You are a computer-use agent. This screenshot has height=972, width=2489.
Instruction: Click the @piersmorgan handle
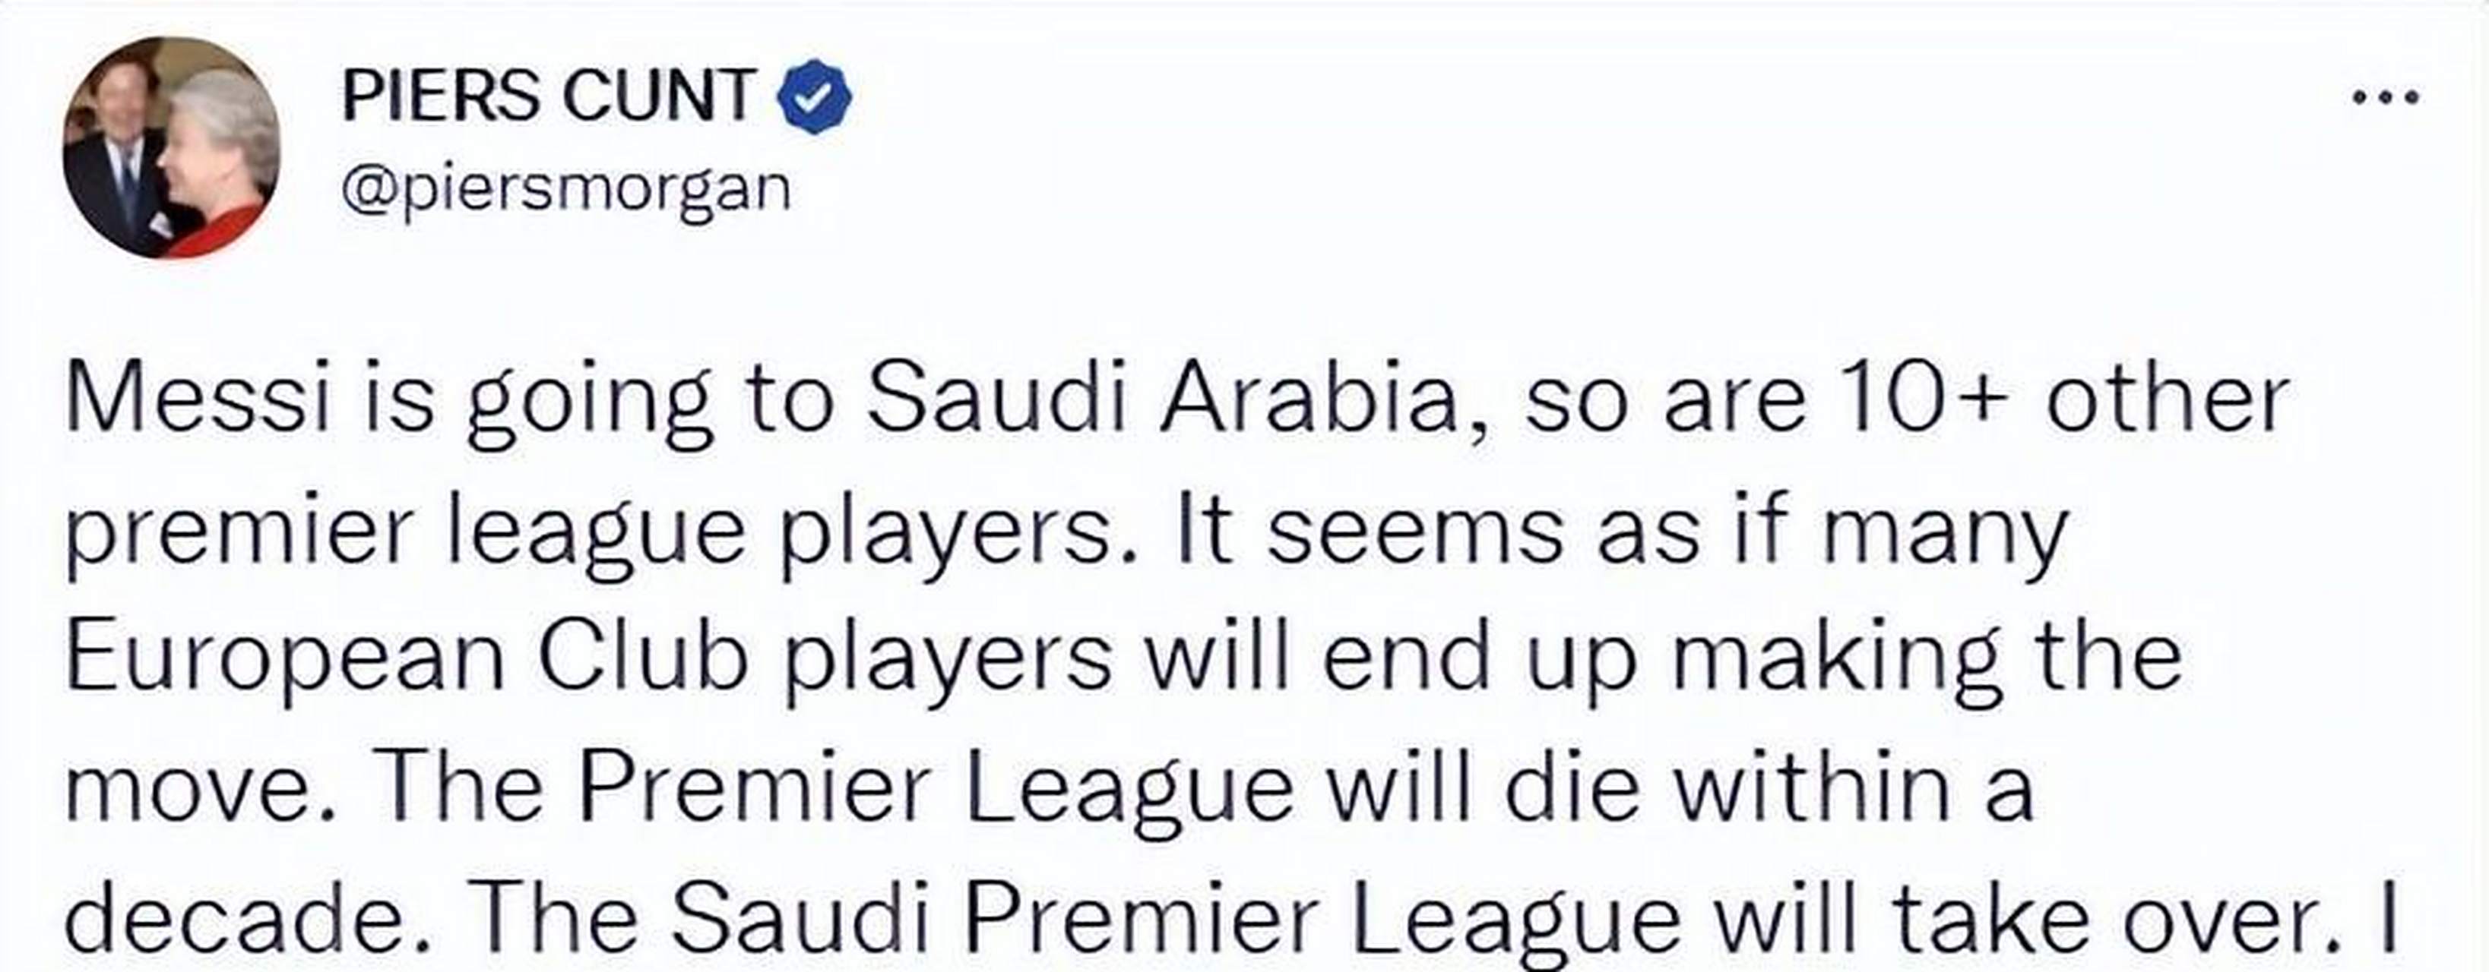[x=566, y=188]
